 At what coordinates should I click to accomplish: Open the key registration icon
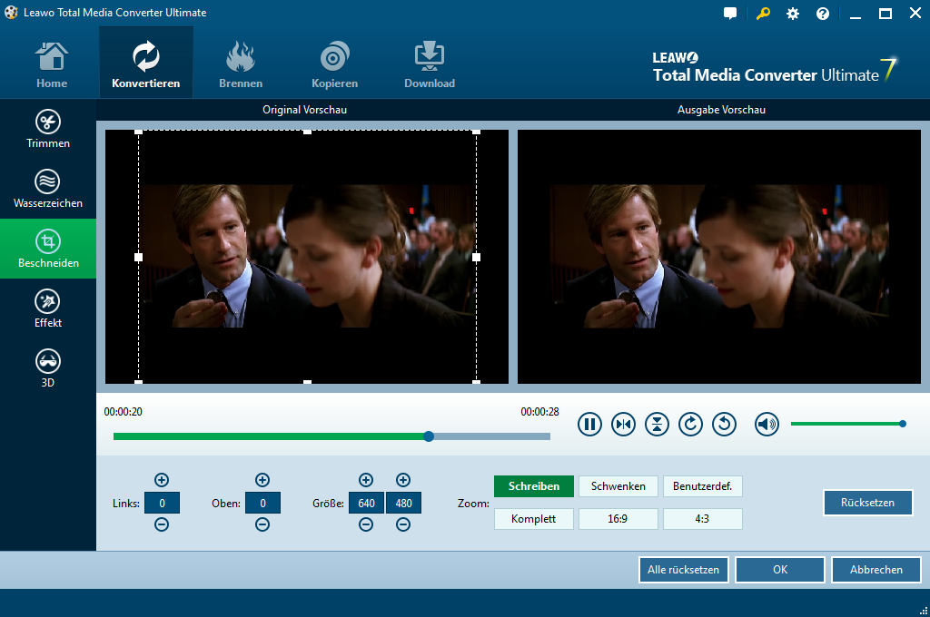click(x=763, y=13)
